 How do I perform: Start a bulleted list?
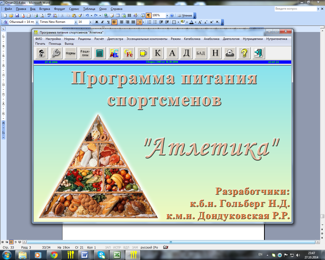tap(155, 22)
